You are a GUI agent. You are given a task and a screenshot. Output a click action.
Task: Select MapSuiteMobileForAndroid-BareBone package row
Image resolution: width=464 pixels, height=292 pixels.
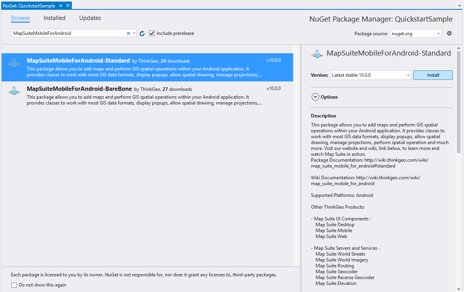[147, 96]
